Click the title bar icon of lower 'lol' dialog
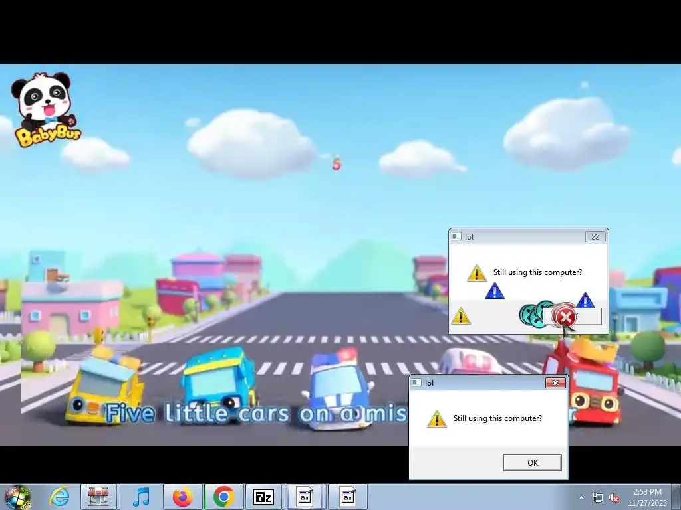 416,382
